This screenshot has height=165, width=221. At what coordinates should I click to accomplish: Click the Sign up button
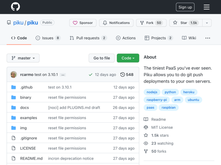click(185, 7)
